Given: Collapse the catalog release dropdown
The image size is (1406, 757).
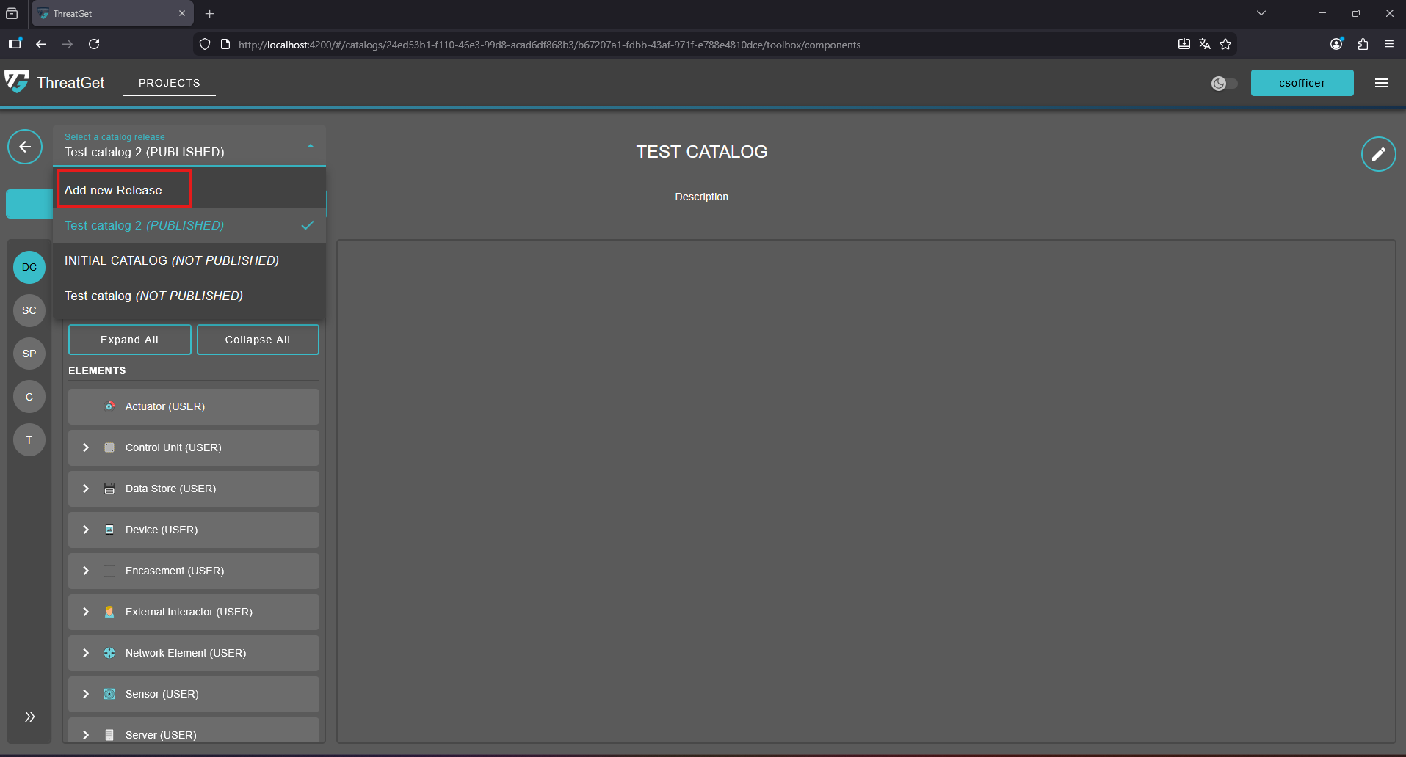Looking at the screenshot, I should [x=311, y=146].
